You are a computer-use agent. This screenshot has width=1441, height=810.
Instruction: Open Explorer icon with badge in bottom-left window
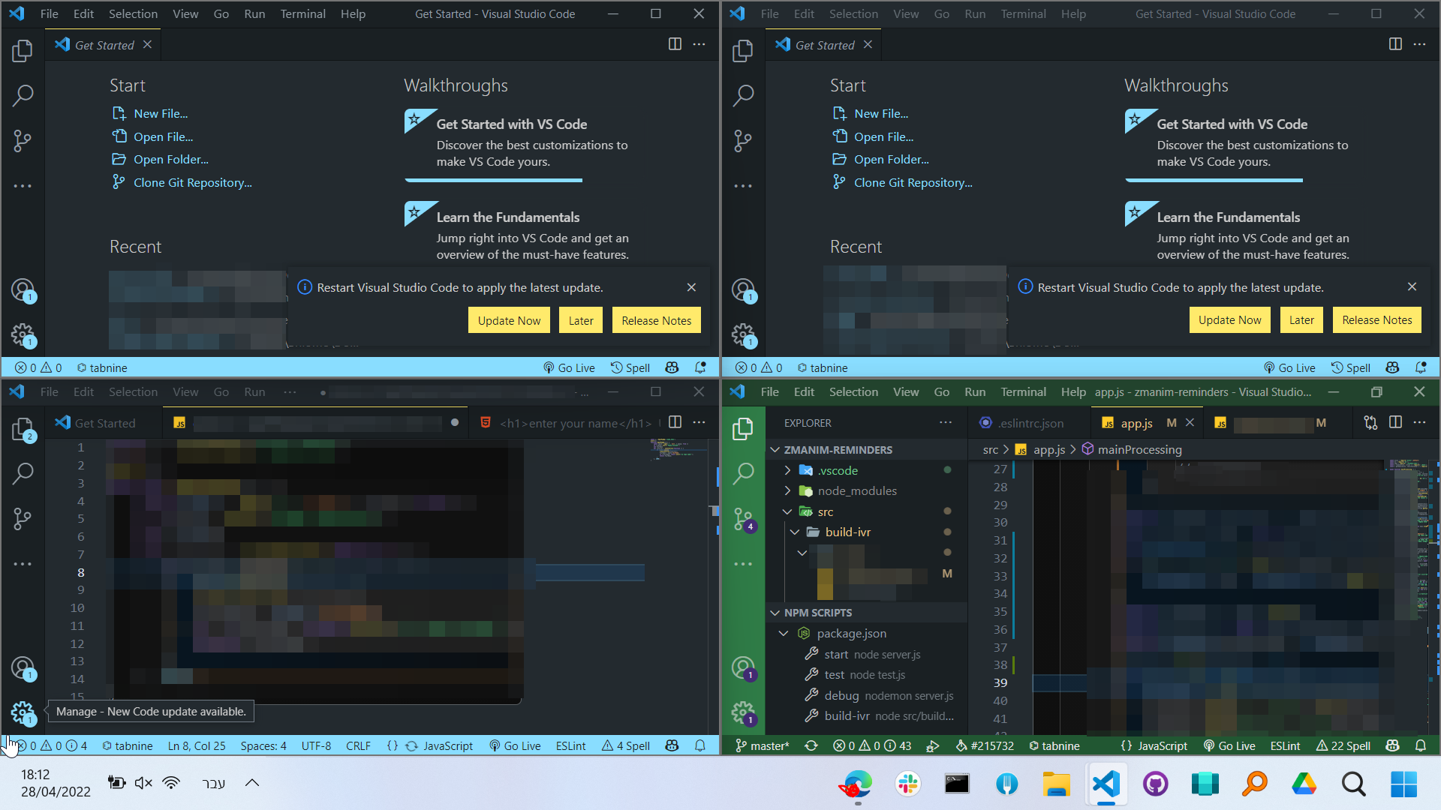click(x=23, y=429)
